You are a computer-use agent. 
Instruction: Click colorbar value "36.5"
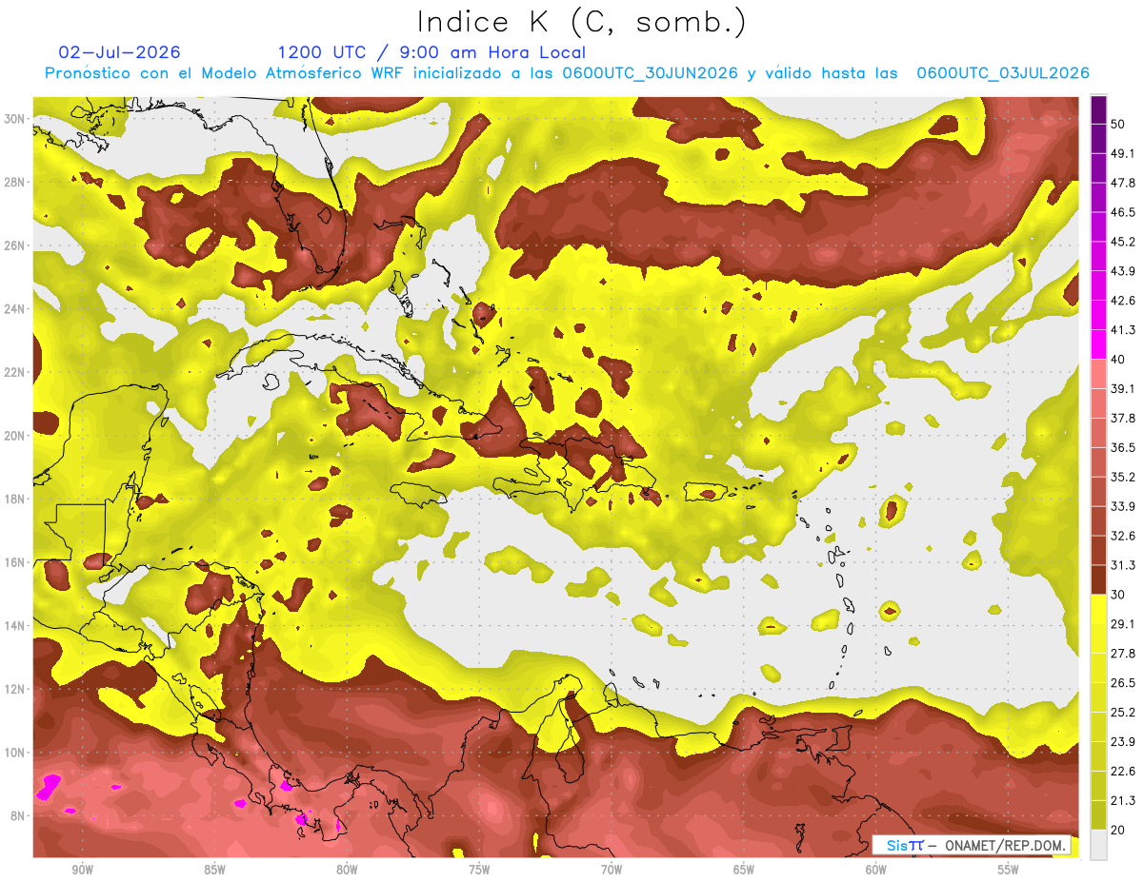[1122, 447]
